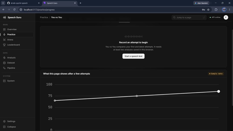Click the middle chart data point
The height and width of the screenshot is (131, 233).
click(x=137, y=96)
